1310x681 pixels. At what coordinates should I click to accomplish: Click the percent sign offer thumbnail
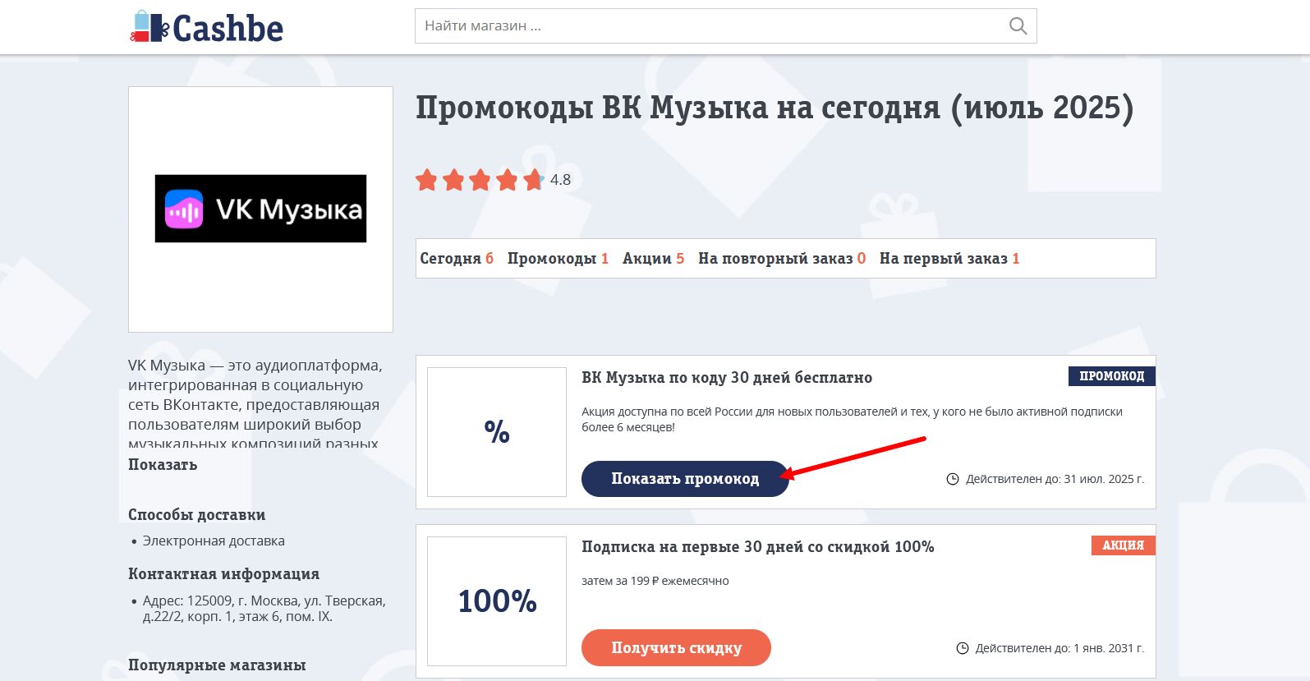(x=497, y=432)
